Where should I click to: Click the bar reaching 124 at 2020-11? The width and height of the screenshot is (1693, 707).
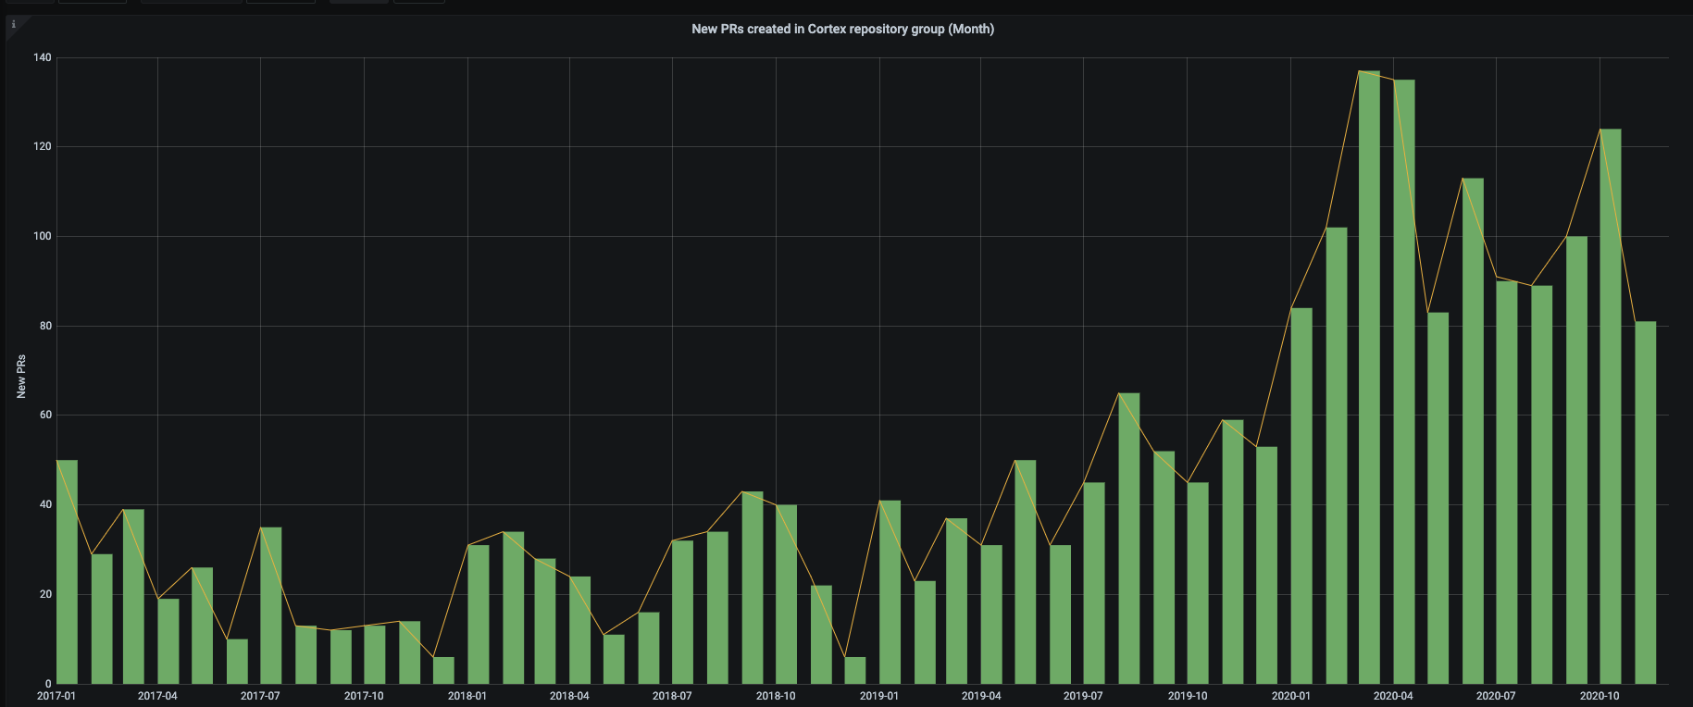coord(1611,406)
